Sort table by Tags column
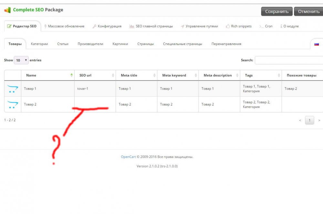323x214 pixels. (261, 75)
